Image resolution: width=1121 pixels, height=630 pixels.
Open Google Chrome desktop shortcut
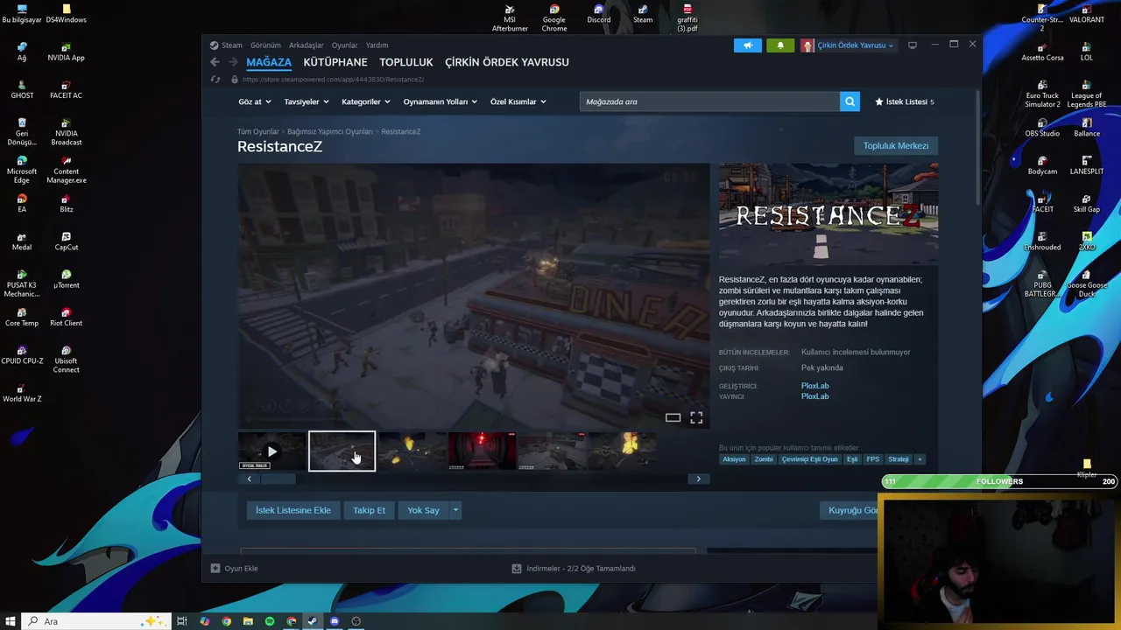coord(554,18)
